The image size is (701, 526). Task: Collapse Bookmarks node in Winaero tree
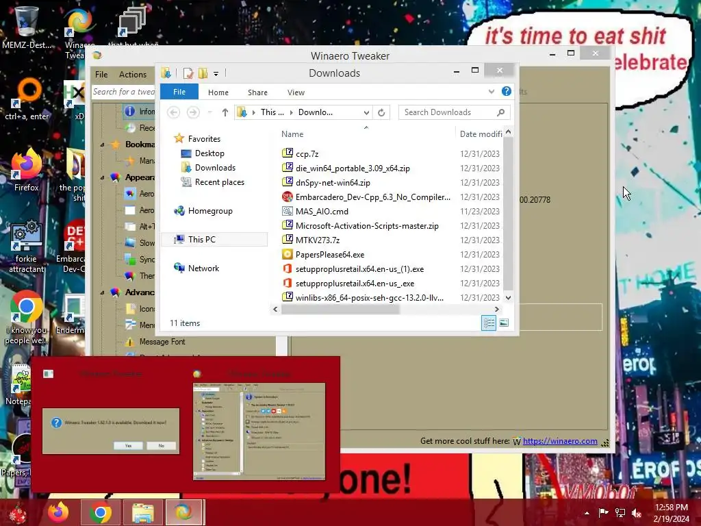click(x=103, y=145)
